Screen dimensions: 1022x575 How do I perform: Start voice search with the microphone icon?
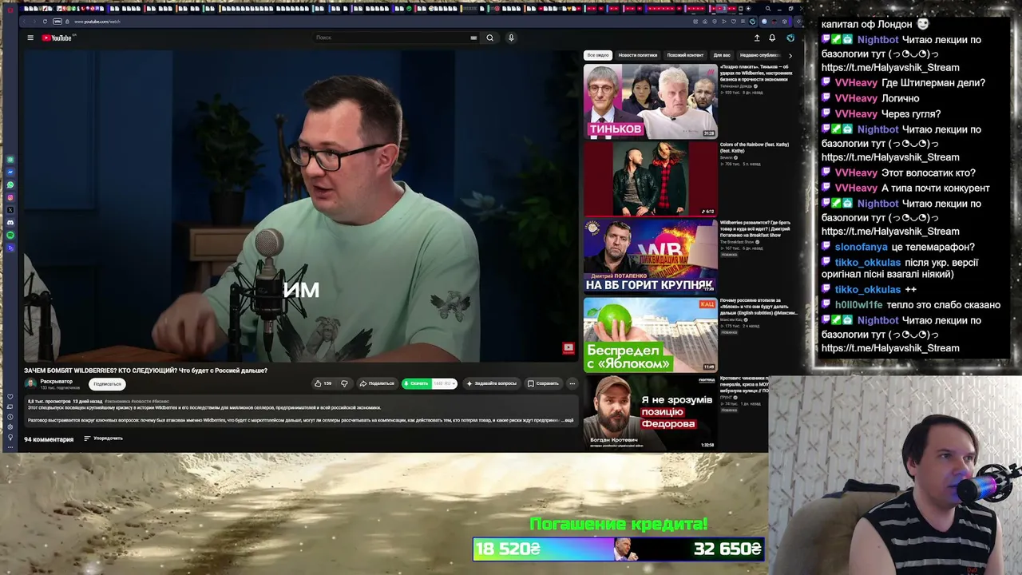click(511, 38)
